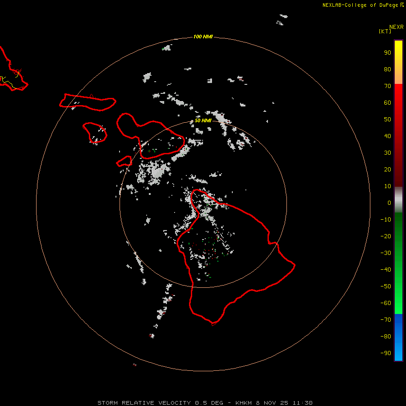
Task: Click the -40 value on velocity scale
Action: pyautogui.click(x=386, y=270)
